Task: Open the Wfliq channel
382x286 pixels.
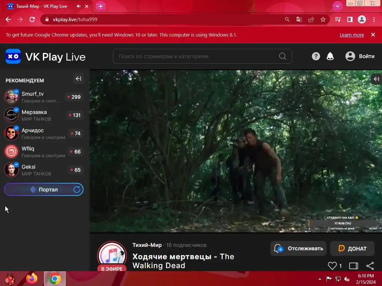Action: click(x=44, y=152)
